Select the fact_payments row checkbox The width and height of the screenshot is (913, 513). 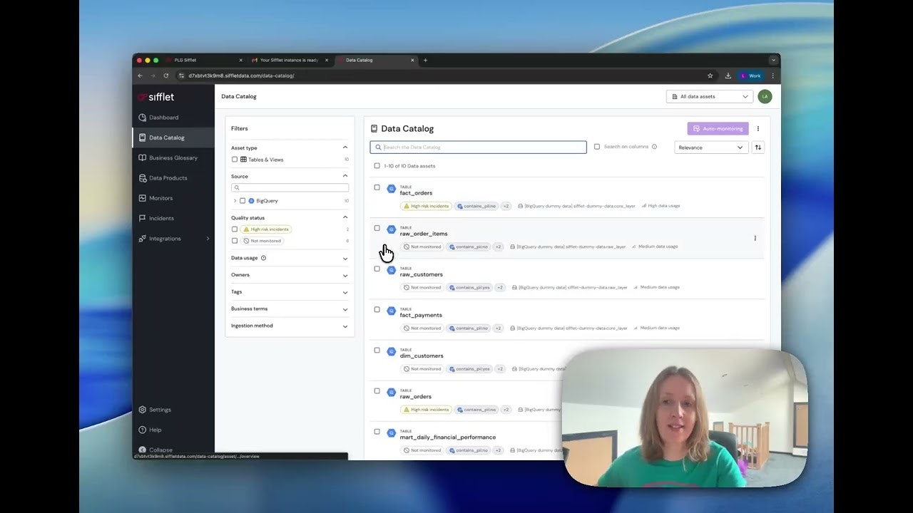point(377,309)
